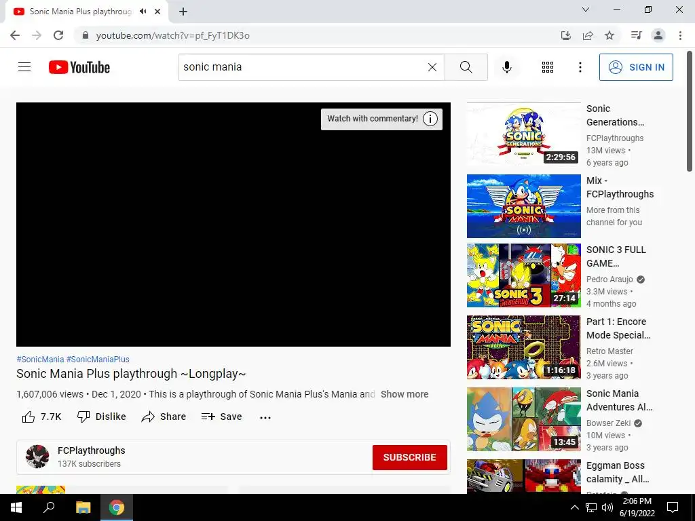
Task: Click the install app icon in address bar
Action: 565,35
